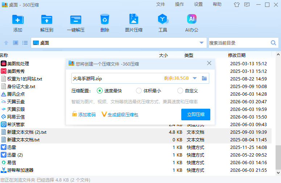The width and height of the screenshot is (281, 183).
Task: Switch to large icon view mode
Action: pyautogui.click(x=16, y=43)
